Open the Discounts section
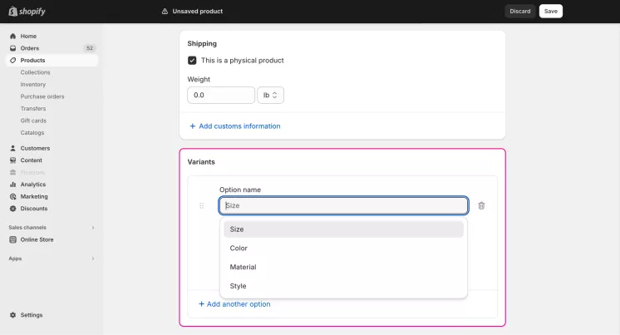The width and height of the screenshot is (620, 335). point(34,209)
